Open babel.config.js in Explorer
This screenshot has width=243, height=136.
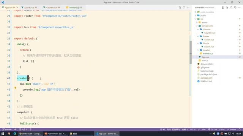point(207,71)
